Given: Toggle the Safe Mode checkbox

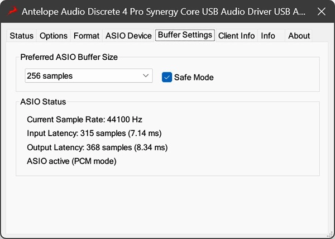Looking at the screenshot, I should (167, 77).
